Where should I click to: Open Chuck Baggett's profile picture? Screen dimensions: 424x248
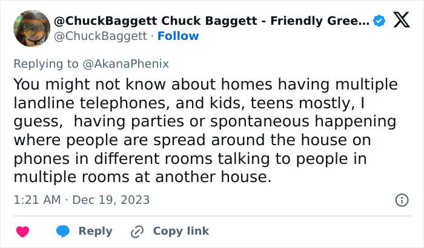[31, 28]
